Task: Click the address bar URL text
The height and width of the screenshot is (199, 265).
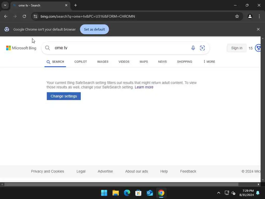Action: [88, 16]
